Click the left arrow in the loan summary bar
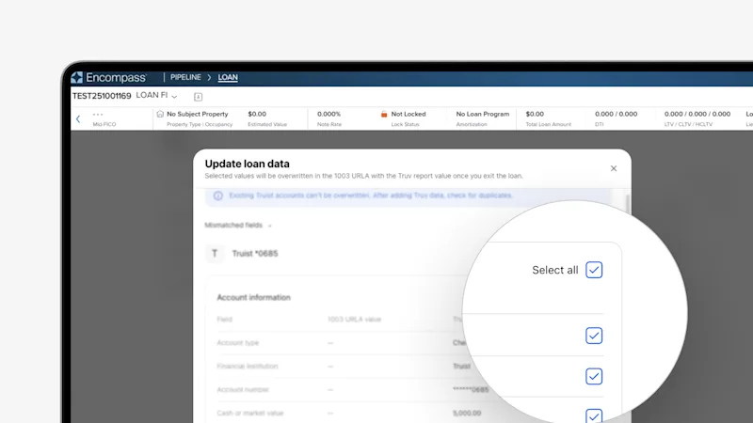The width and height of the screenshot is (753, 423). [x=78, y=118]
